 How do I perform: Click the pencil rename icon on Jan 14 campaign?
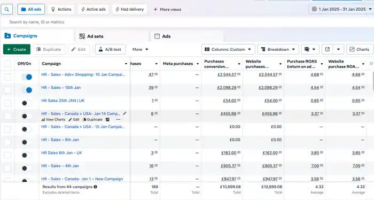point(124,113)
